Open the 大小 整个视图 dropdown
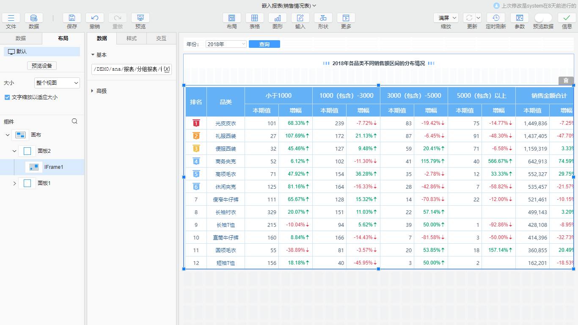 coord(57,83)
